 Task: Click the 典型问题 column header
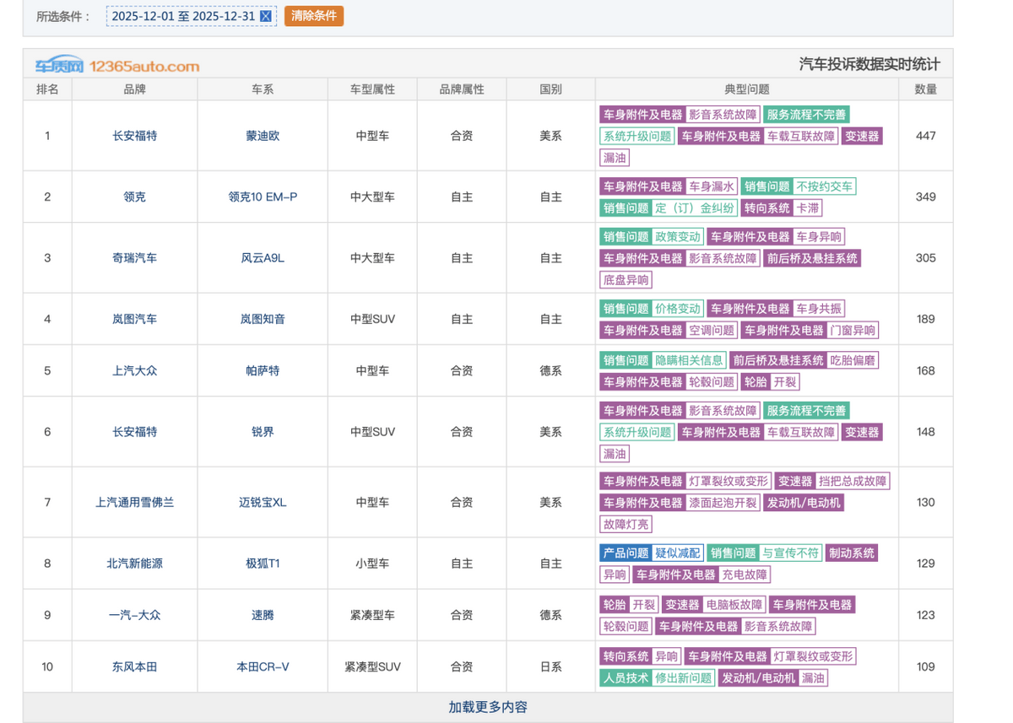(x=746, y=89)
